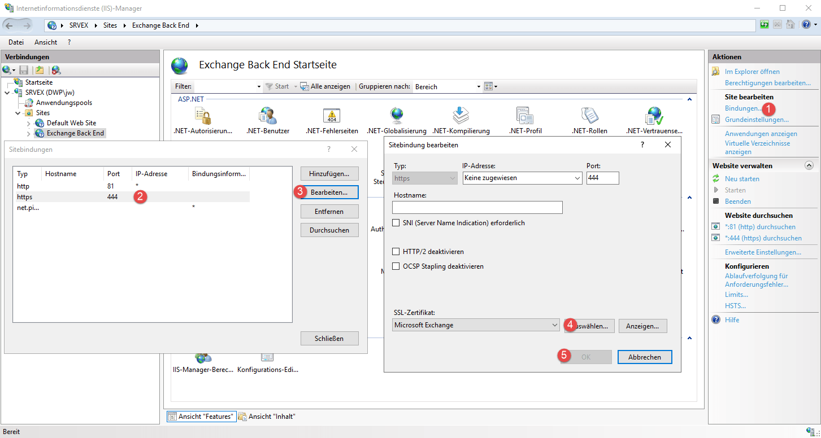Toggle OCSP Stapling deaktivieren checkbox
This screenshot has width=821, height=438.
pyautogui.click(x=396, y=266)
